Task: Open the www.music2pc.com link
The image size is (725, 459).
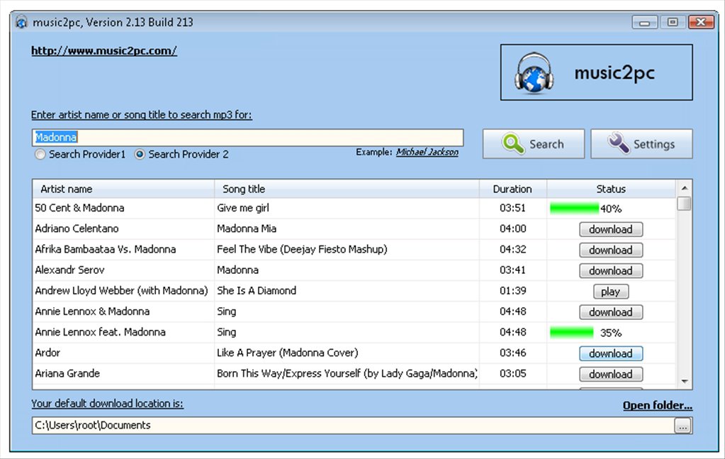Action: [x=104, y=51]
